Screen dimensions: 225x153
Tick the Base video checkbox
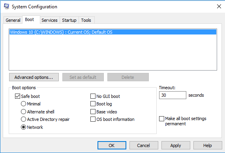(93, 112)
